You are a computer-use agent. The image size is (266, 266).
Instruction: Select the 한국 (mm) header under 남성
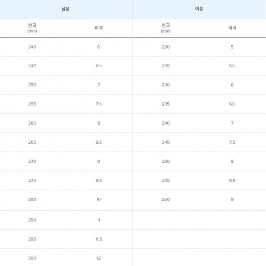pos(32,28)
